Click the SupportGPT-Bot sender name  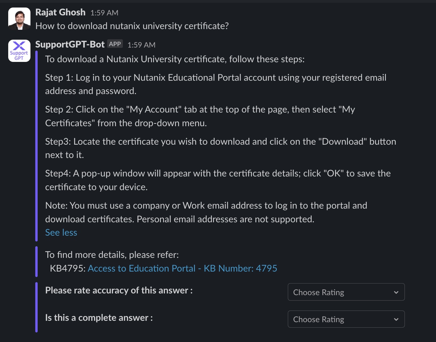[x=70, y=44]
